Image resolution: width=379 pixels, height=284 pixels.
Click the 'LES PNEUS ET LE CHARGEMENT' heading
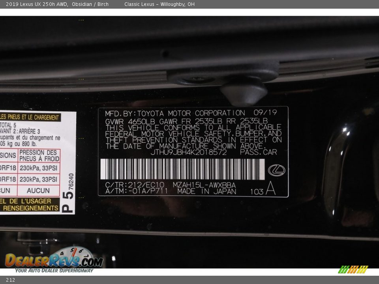click(30, 118)
